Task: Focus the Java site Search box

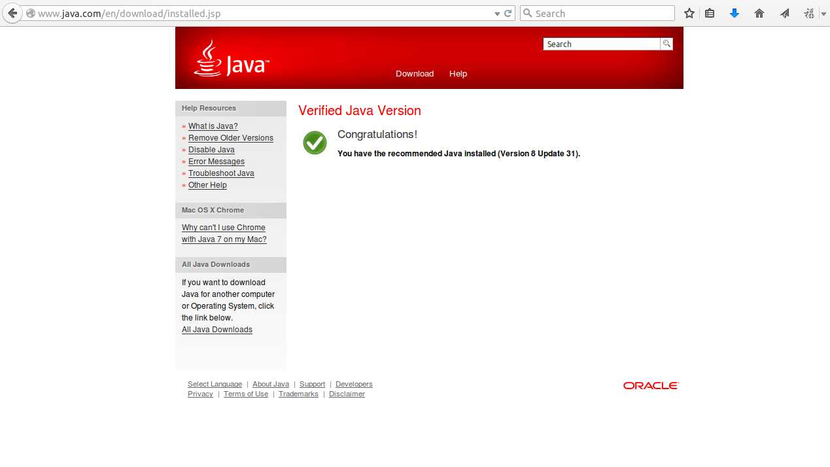Action: 602,44
